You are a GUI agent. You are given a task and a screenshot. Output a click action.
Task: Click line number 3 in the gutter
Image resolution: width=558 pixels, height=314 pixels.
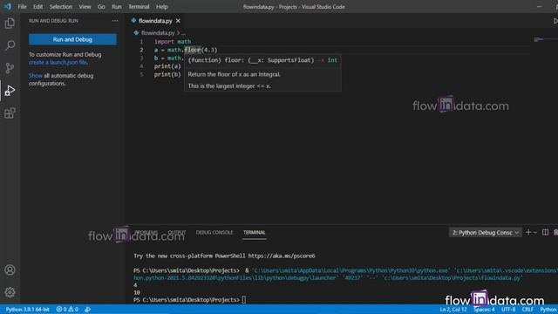pyautogui.click(x=141, y=58)
